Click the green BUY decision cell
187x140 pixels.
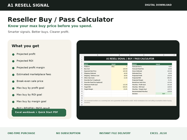[x=164, y=94]
